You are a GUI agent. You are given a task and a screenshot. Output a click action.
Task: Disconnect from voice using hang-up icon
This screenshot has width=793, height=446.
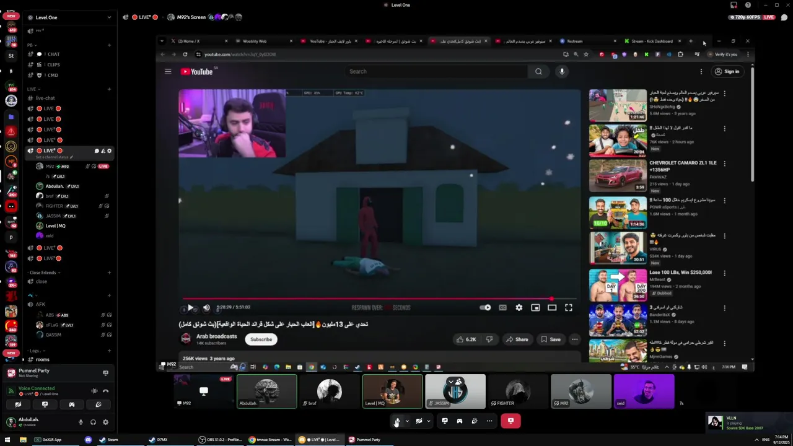point(105,391)
